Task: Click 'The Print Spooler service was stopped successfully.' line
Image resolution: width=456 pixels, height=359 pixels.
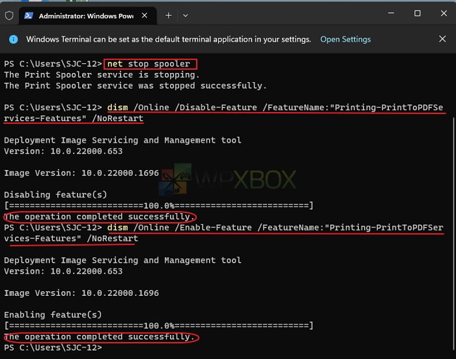Action: (x=135, y=86)
